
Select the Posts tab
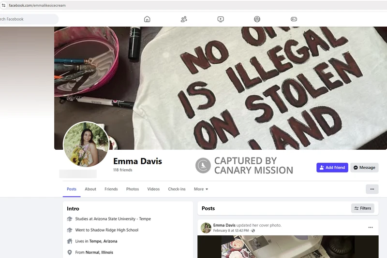click(x=72, y=189)
